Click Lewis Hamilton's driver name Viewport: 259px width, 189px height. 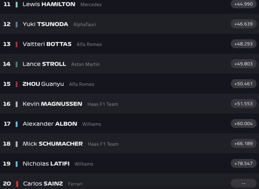tap(49, 4)
